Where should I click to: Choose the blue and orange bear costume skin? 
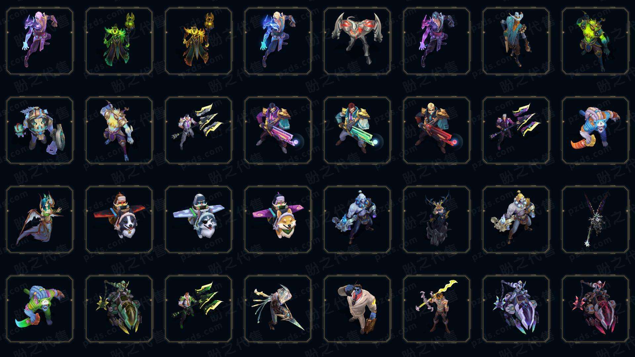595,130
